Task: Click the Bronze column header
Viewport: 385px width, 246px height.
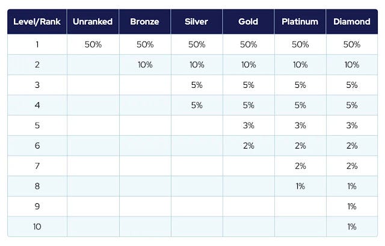Action: (145, 22)
